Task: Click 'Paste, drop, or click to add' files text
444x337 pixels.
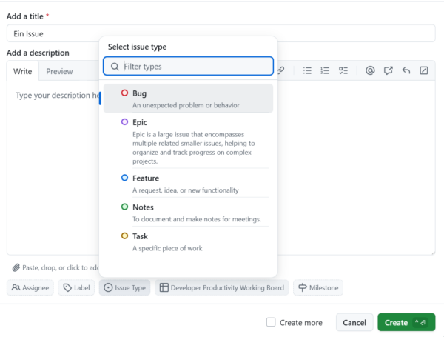Action: coord(61,267)
